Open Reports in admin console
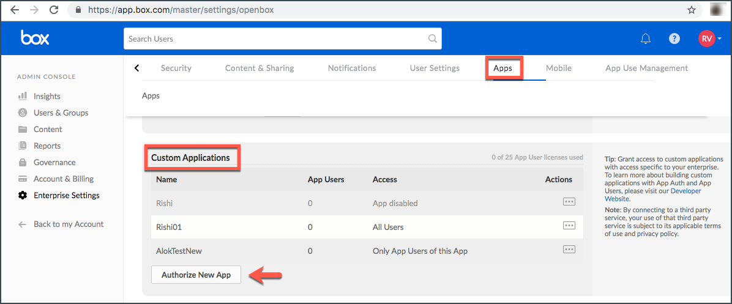732x304 pixels. pyautogui.click(x=47, y=146)
